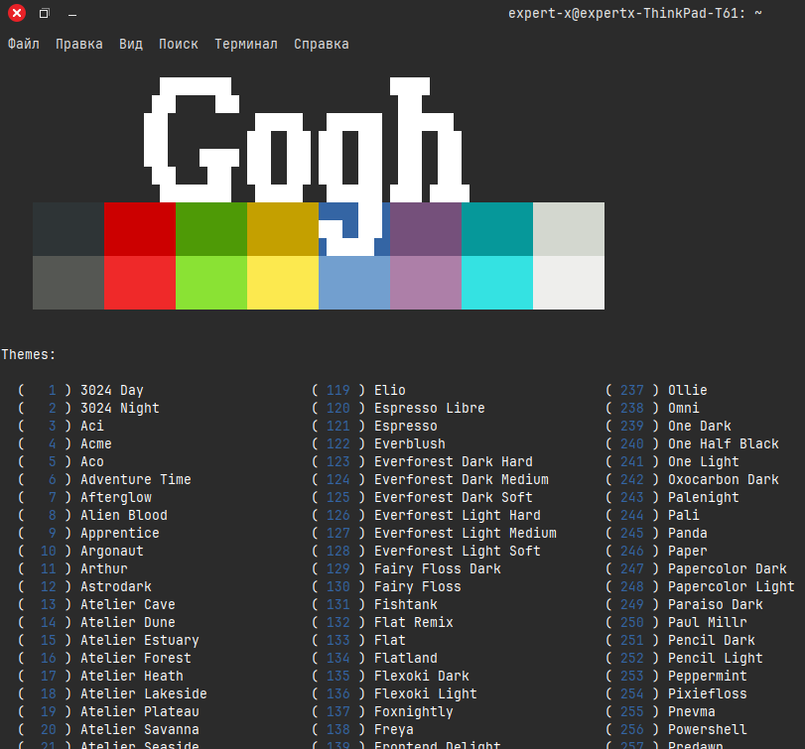Click the 'Peppermint' theme entry

pyautogui.click(x=707, y=676)
